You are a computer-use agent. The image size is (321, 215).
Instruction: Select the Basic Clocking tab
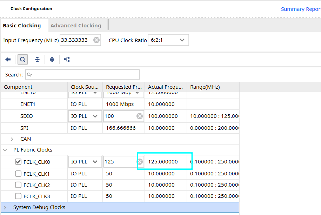(22, 26)
